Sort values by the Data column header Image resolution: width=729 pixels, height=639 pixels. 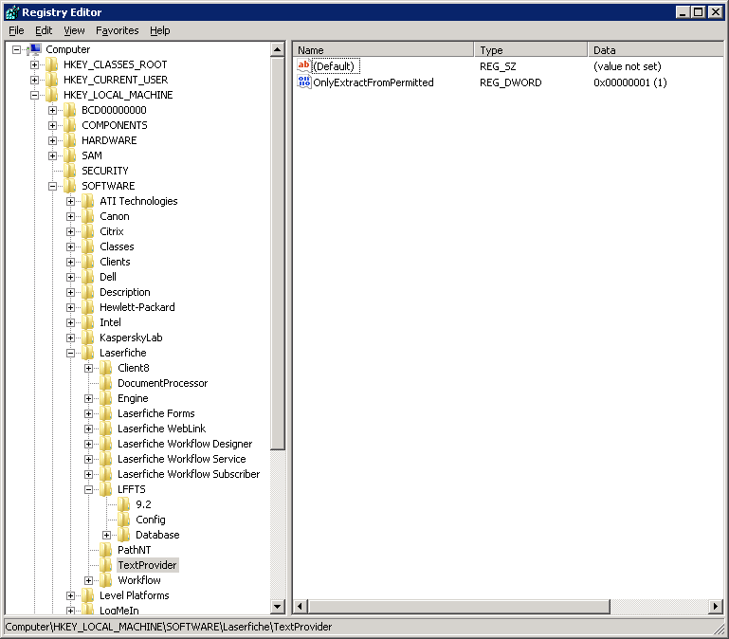[x=656, y=49]
